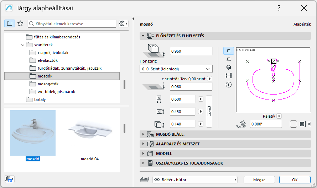The image size is (317, 188).
Task: Toggle the unlabeled checkbox beside the rotation field
Action: [x=293, y=124]
